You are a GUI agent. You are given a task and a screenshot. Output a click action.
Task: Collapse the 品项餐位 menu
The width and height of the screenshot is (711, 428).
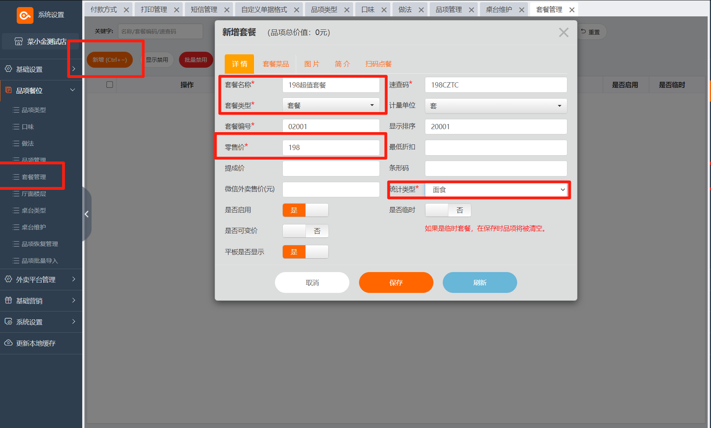pyautogui.click(x=73, y=90)
